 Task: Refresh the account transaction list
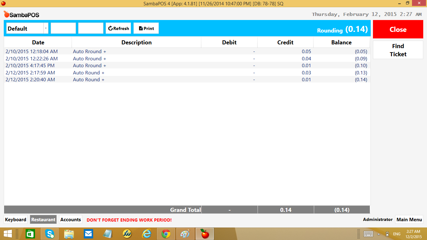pyautogui.click(x=118, y=28)
